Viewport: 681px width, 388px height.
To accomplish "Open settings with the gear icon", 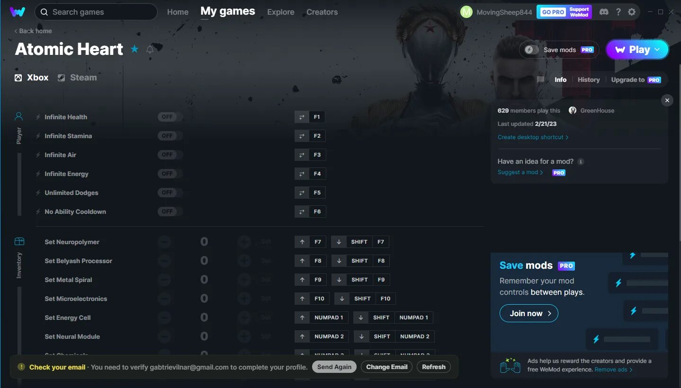I will coord(632,12).
